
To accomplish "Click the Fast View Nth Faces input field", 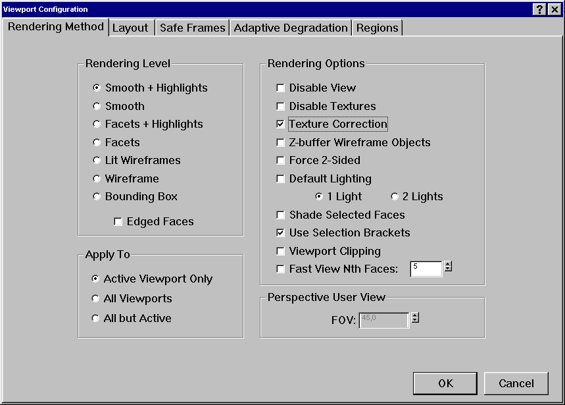I will pos(426,269).
